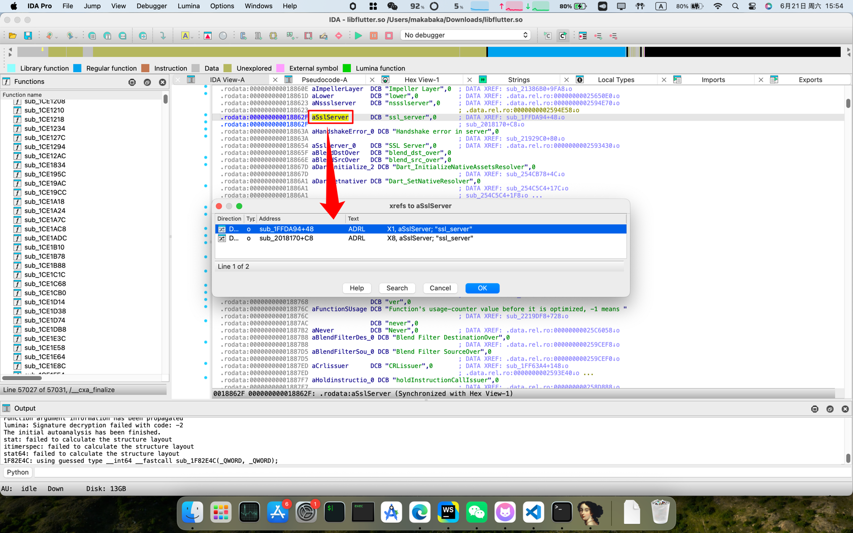Click the Function name column header
The width and height of the screenshot is (853, 533).
(81, 95)
